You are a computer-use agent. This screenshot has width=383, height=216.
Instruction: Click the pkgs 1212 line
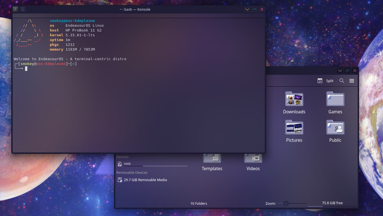(62, 44)
